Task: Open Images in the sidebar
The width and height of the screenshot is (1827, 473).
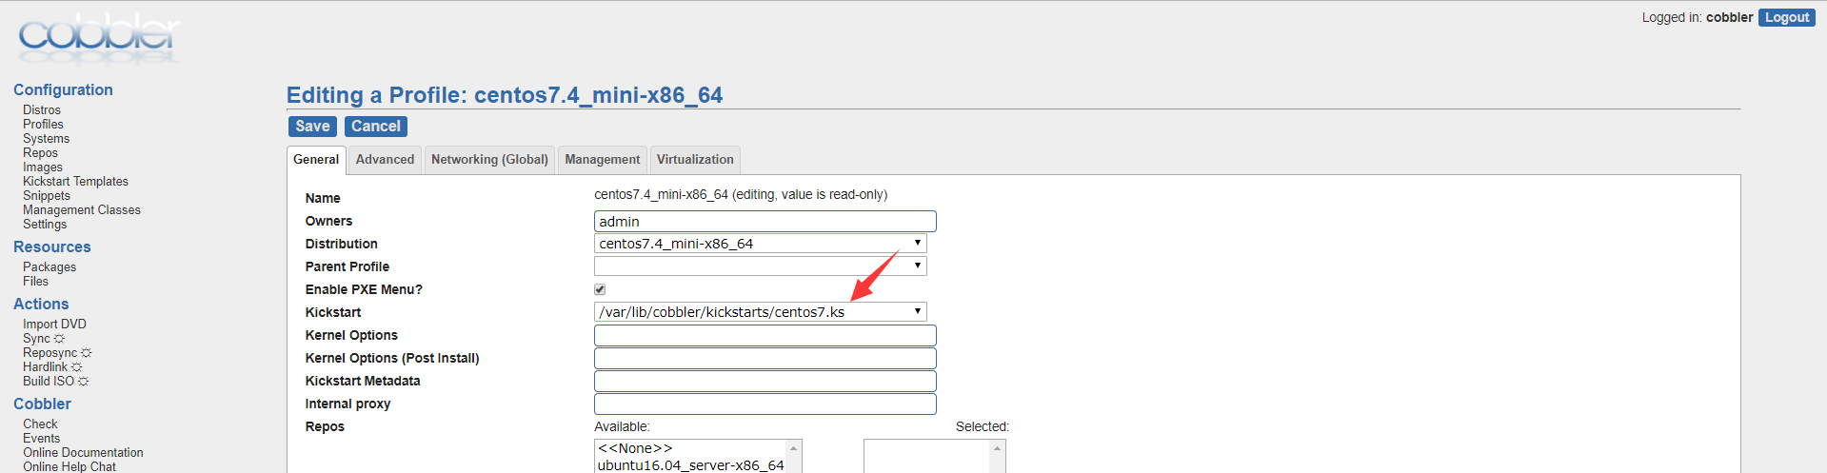Action: pos(43,168)
